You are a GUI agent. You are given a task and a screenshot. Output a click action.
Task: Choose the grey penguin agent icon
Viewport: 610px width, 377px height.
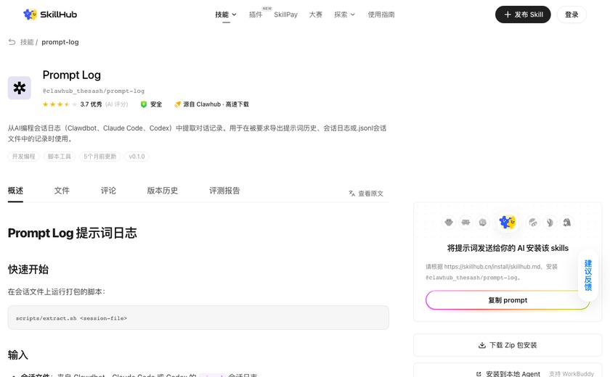coord(567,223)
